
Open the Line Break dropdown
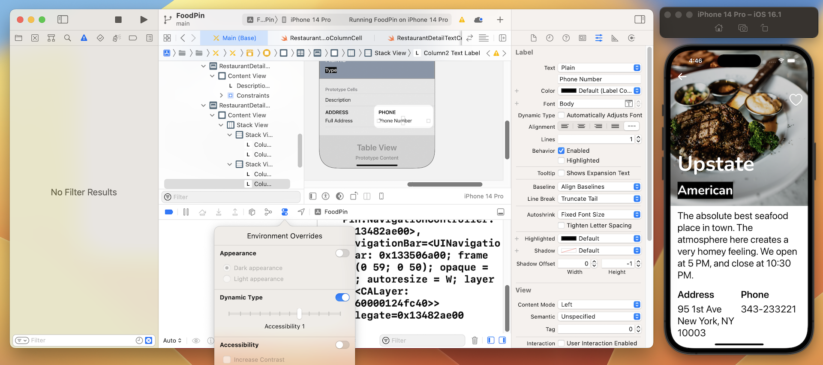point(599,199)
